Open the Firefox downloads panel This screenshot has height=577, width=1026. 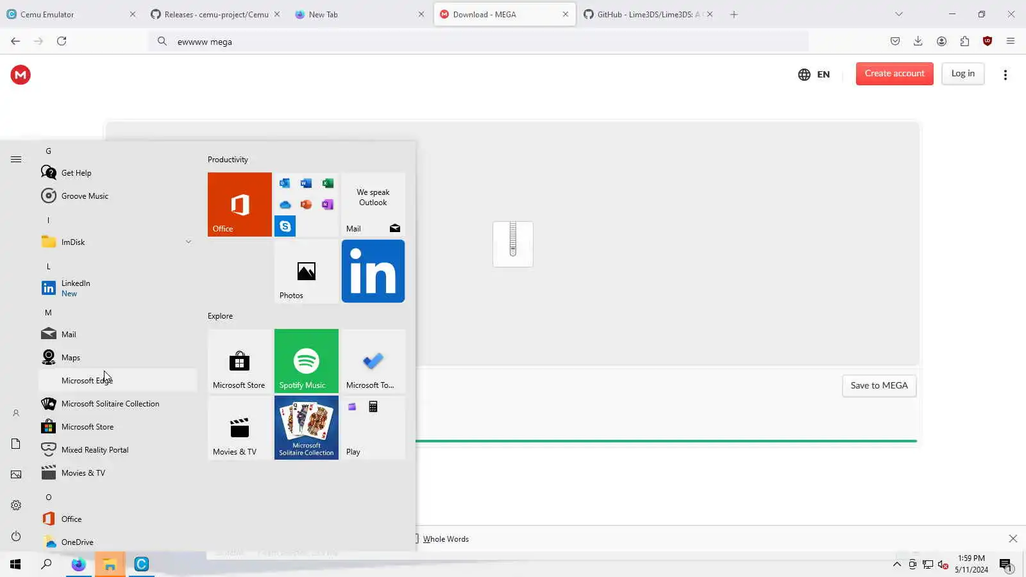click(918, 41)
